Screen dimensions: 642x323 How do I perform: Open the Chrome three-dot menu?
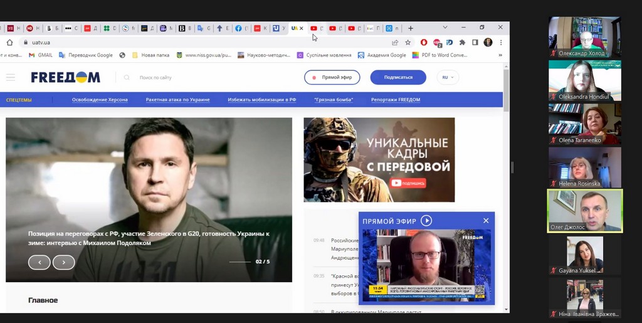pos(500,43)
